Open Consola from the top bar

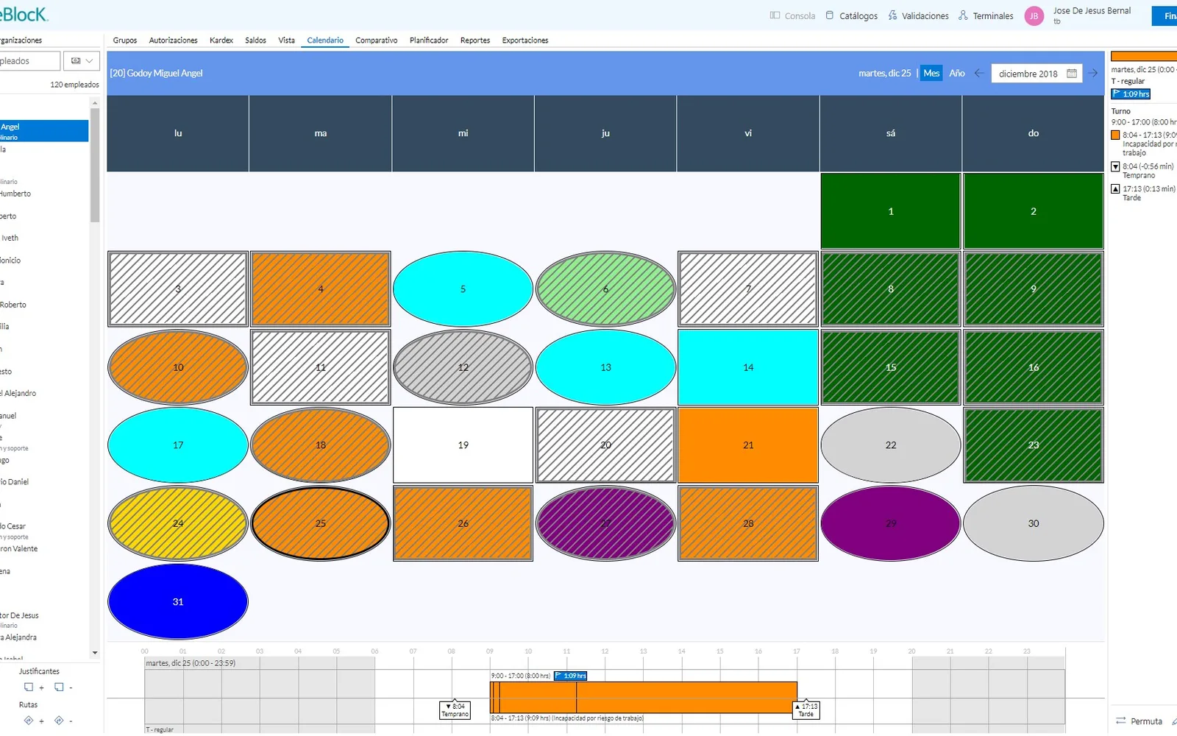792,15
